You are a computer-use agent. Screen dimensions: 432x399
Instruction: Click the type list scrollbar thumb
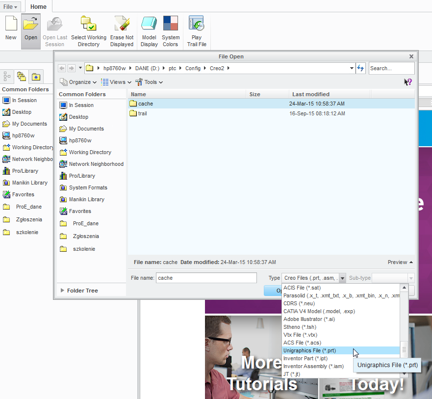(404, 350)
